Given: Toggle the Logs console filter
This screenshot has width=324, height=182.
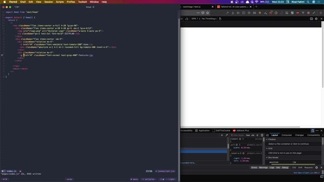Looking at the screenshot, I should (272, 167).
